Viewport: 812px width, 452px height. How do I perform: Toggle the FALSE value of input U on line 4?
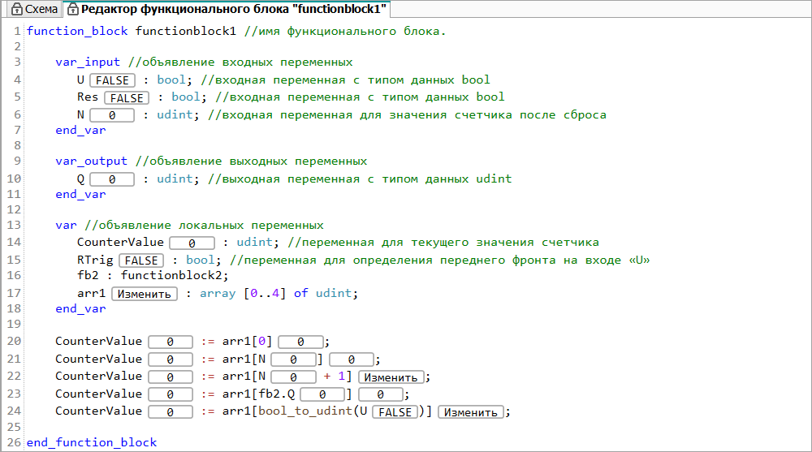pyautogui.click(x=111, y=80)
